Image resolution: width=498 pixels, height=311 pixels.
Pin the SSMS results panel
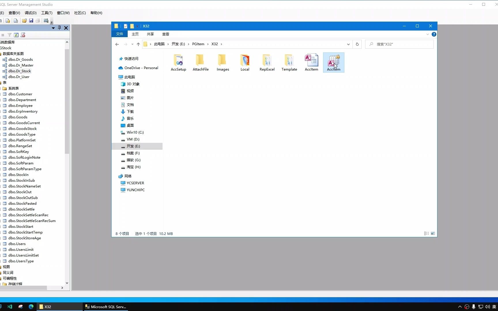tap(59, 28)
